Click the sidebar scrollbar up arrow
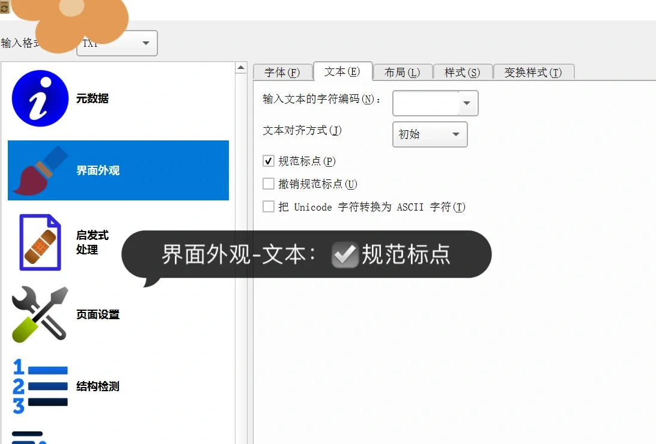The height and width of the screenshot is (444, 656). tap(241, 67)
